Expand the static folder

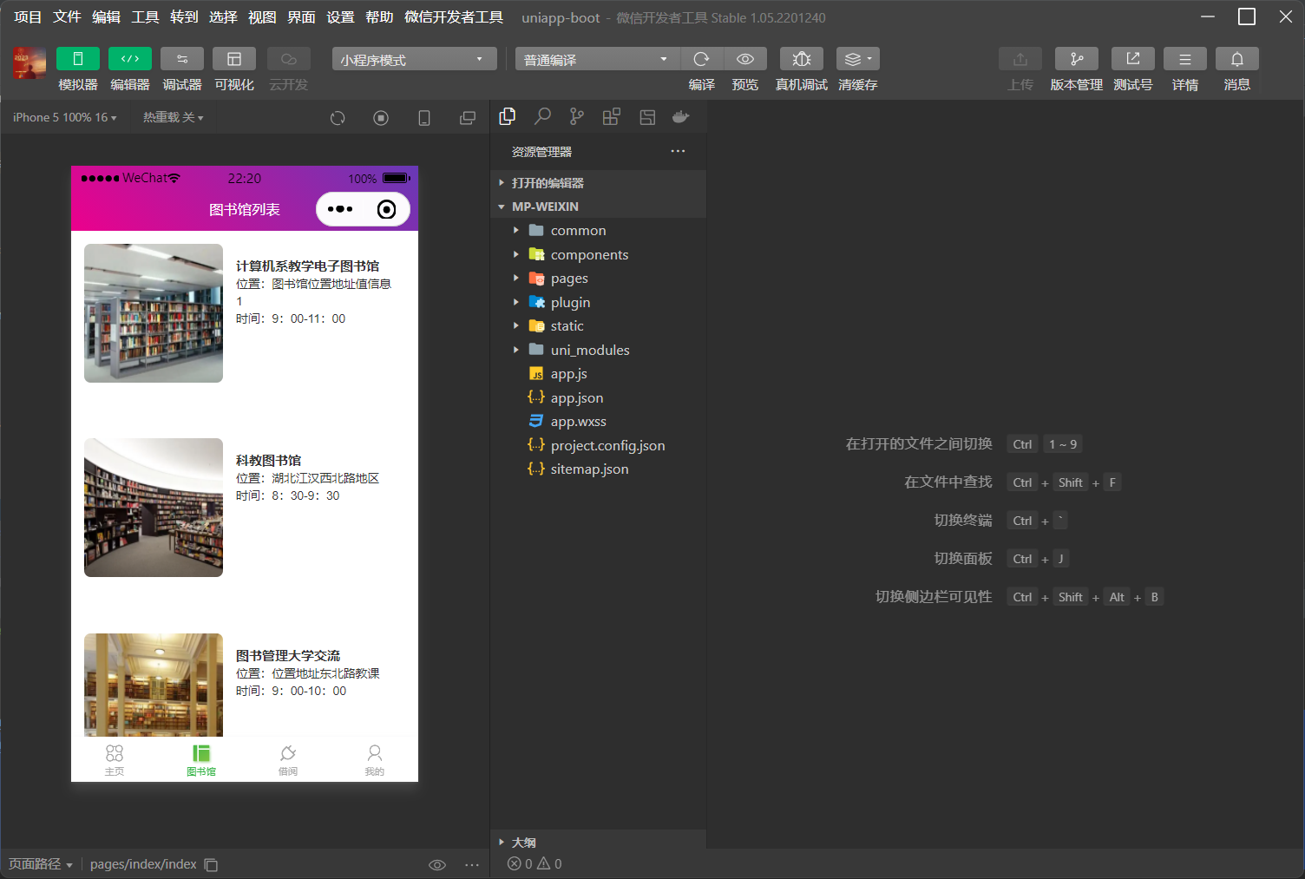coord(598,326)
